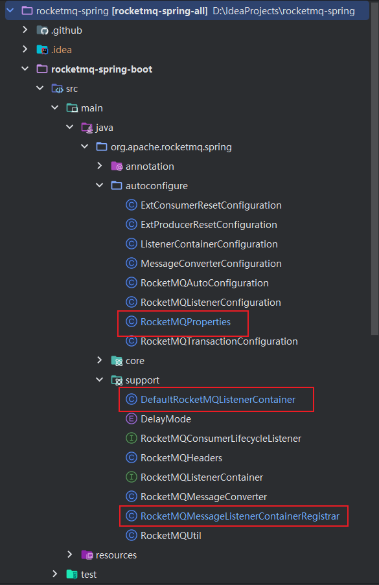Click the DelayMode enum icon
379x585 pixels.
click(x=132, y=419)
